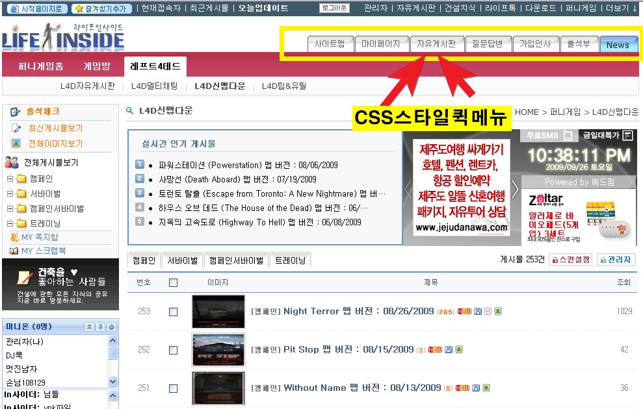
Task: Click the MY 쪽지함 message icon
Action: coord(14,237)
